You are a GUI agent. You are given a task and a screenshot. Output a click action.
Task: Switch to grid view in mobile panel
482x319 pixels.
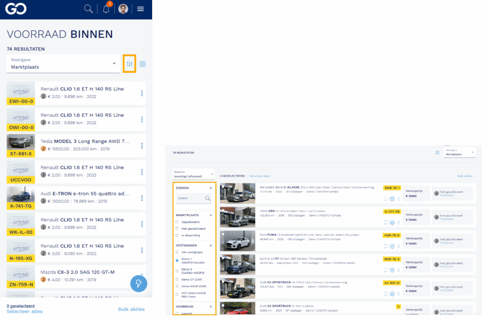(143, 64)
